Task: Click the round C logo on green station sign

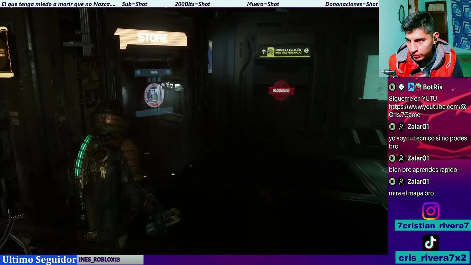Action: click(306, 51)
